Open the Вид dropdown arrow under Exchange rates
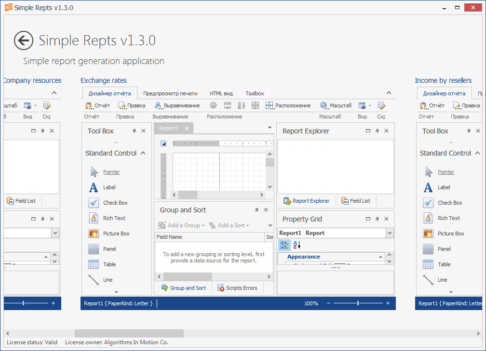 pyautogui.click(x=370, y=105)
